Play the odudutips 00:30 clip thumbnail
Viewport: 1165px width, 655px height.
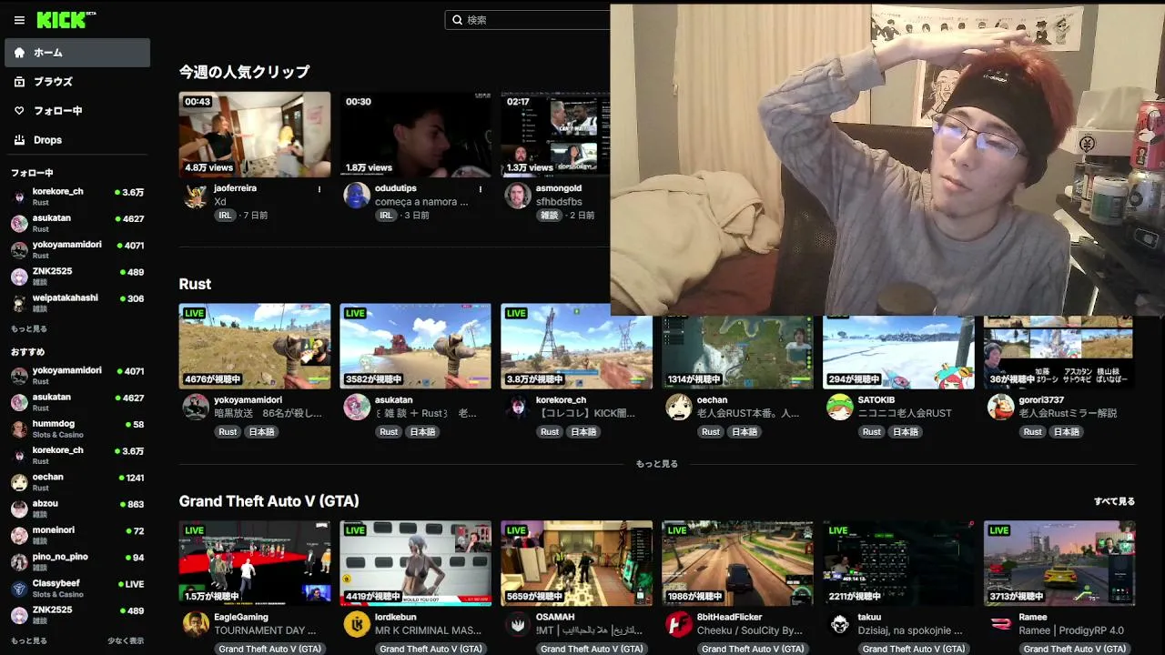(x=416, y=134)
